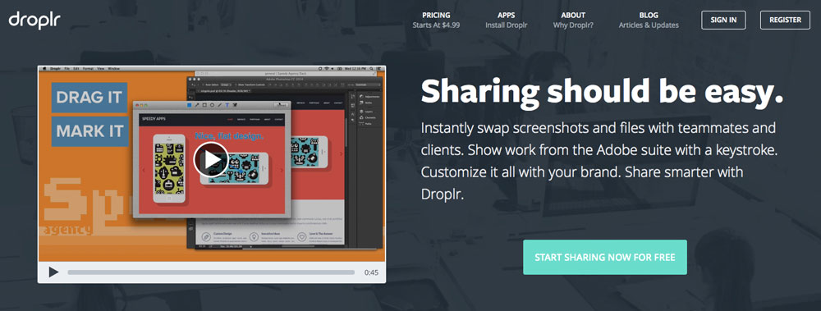The width and height of the screenshot is (821, 311).
Task: Play the video with the circular overlay button
Action: pyautogui.click(x=211, y=160)
